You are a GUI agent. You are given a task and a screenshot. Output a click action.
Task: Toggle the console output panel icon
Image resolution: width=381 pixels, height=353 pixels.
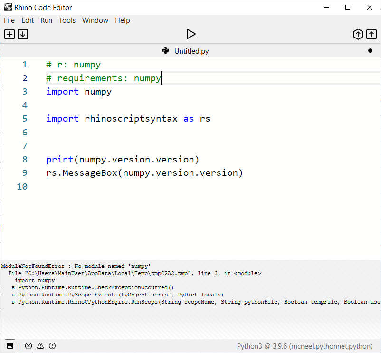pyautogui.click(x=10, y=345)
